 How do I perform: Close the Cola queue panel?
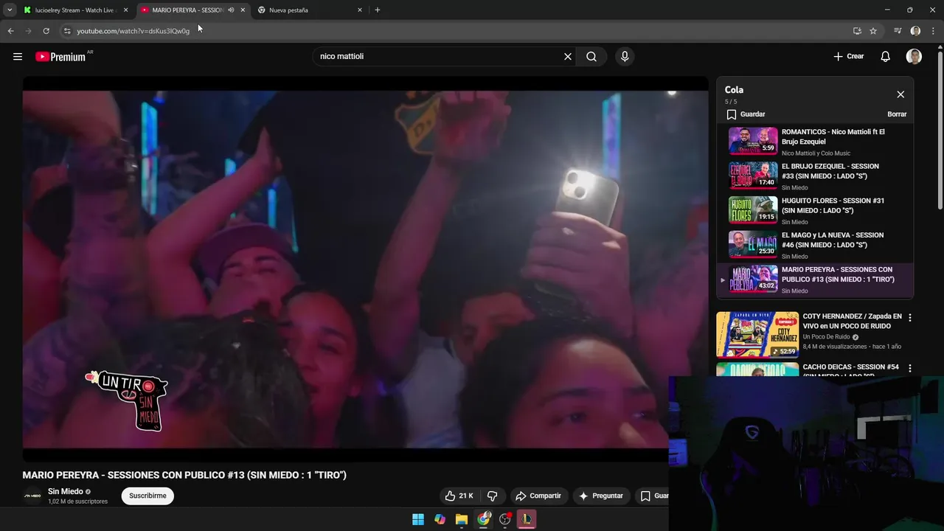pos(900,94)
